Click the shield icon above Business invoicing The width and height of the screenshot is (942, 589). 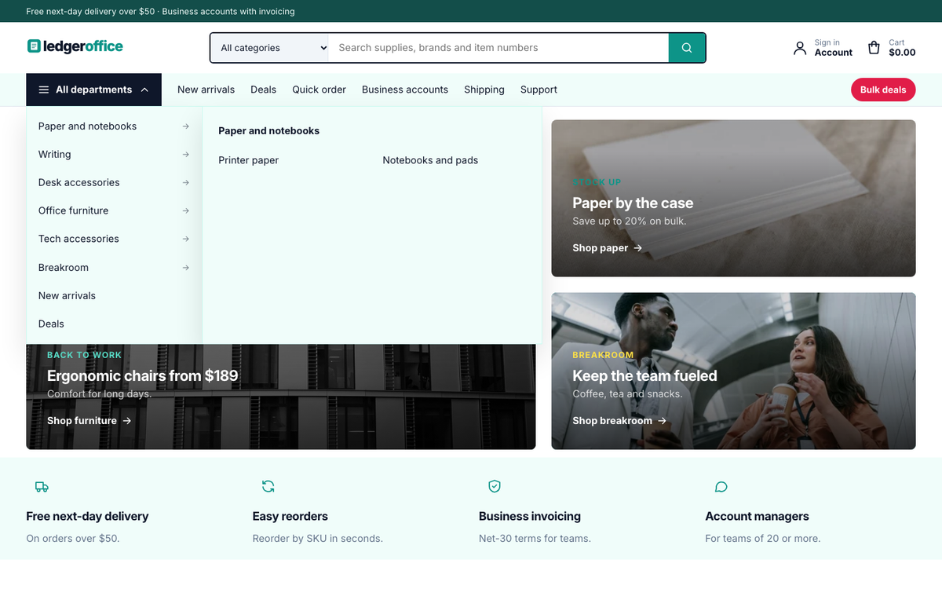(495, 486)
